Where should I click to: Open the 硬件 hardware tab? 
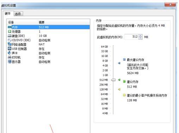pos(8,14)
